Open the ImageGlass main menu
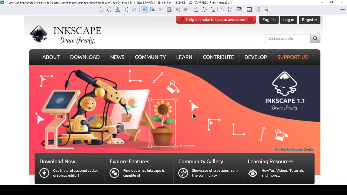The image size is (347, 195). click(343, 10)
